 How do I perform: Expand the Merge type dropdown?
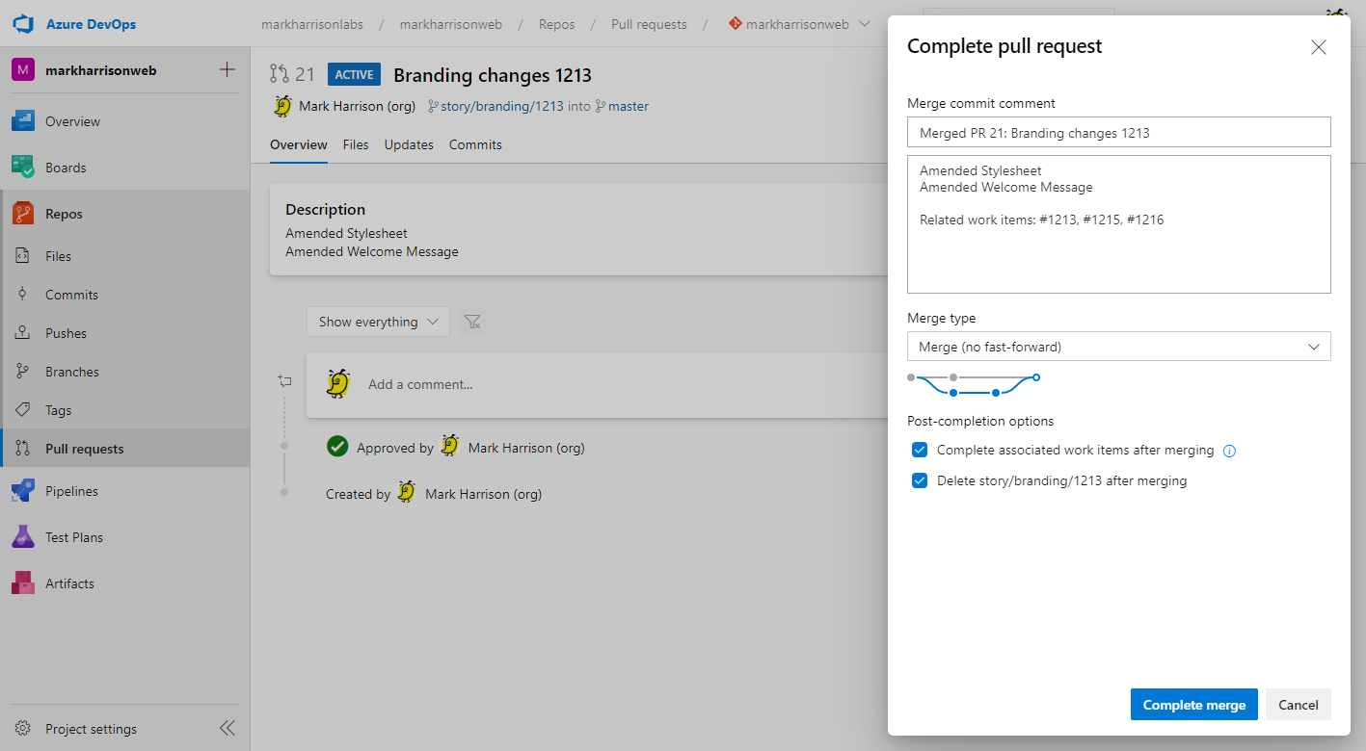pos(1118,347)
